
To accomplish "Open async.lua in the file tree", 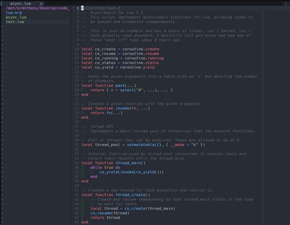I will point(16,17).
